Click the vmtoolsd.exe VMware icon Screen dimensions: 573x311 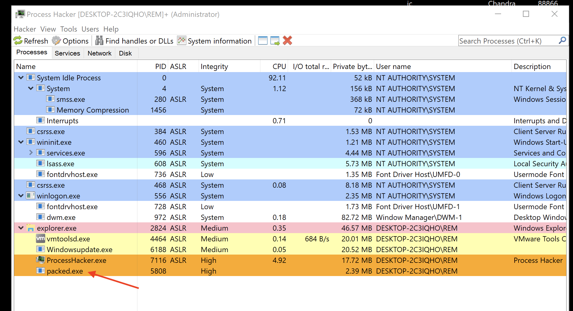tap(41, 238)
